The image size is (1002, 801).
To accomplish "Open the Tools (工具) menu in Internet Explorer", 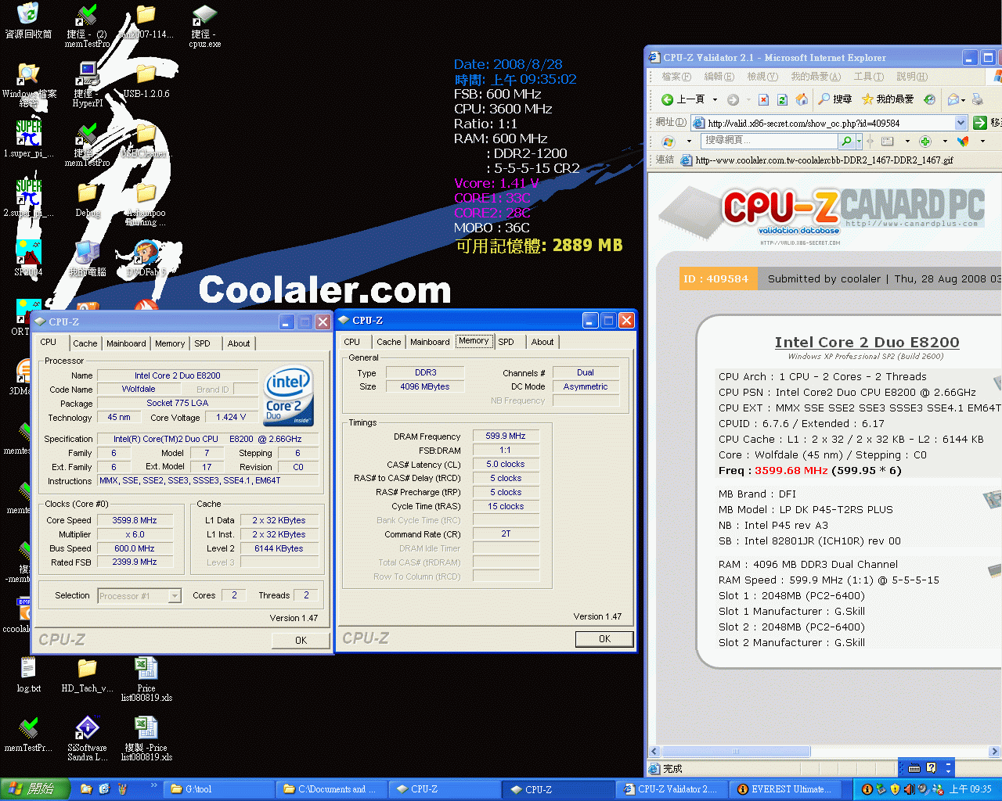I will point(869,77).
